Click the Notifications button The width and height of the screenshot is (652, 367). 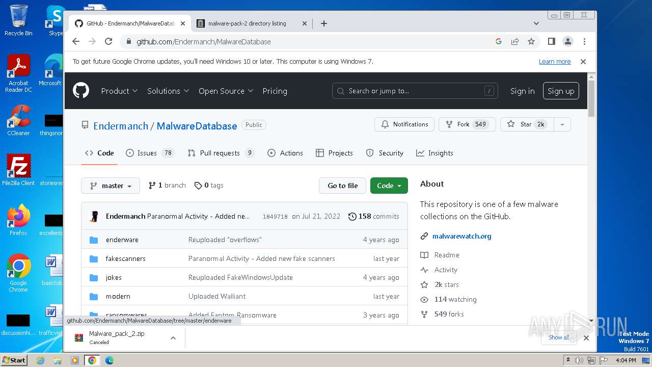tap(404, 124)
